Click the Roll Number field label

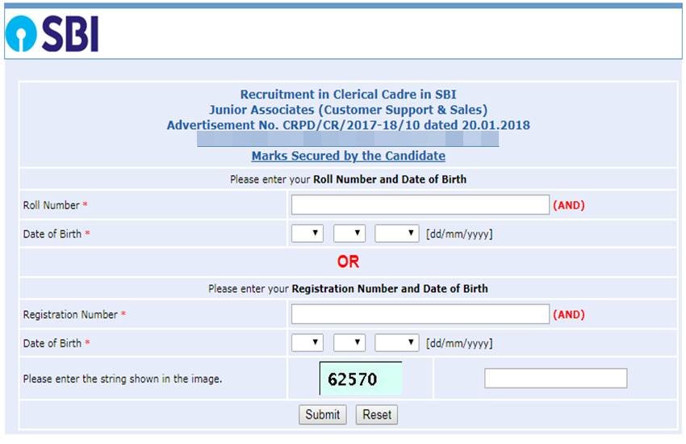[52, 205]
